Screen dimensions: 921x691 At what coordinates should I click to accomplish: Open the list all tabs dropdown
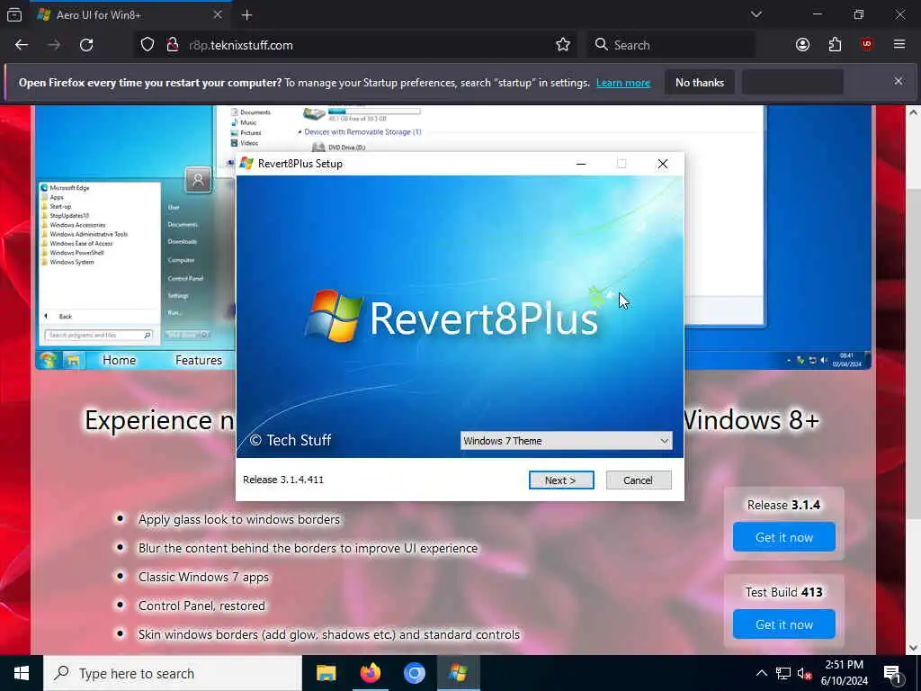point(756,14)
